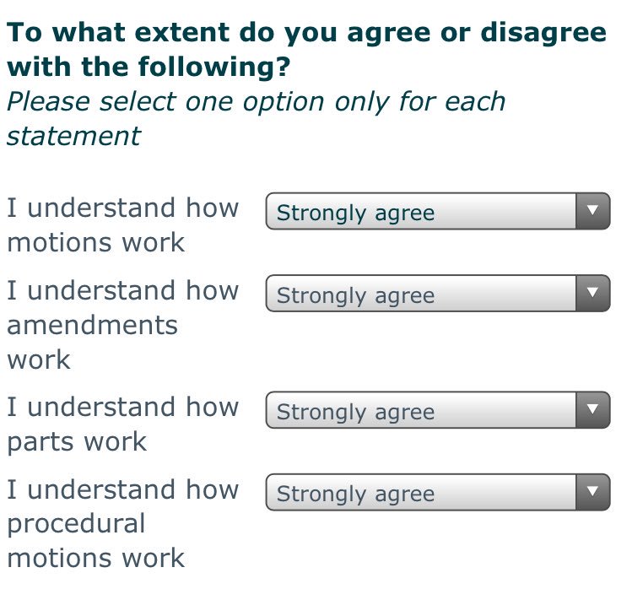Select 'Strongly agree' text in second dropdown
Viewport: 632px width, 589px height.
point(355,295)
